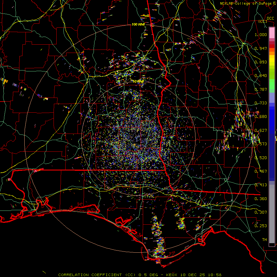Click the 0.627 scale value

(x=261, y=130)
